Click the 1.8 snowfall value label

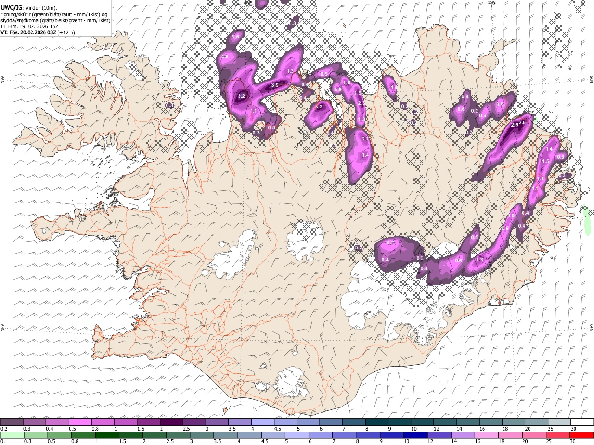coord(346,83)
